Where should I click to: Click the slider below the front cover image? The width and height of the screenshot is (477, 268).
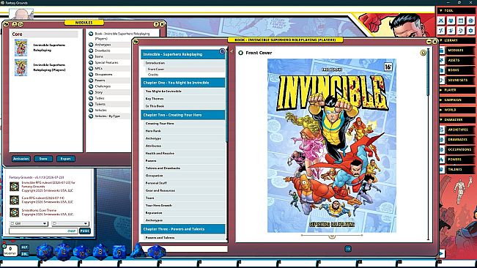pyautogui.click(x=332, y=236)
